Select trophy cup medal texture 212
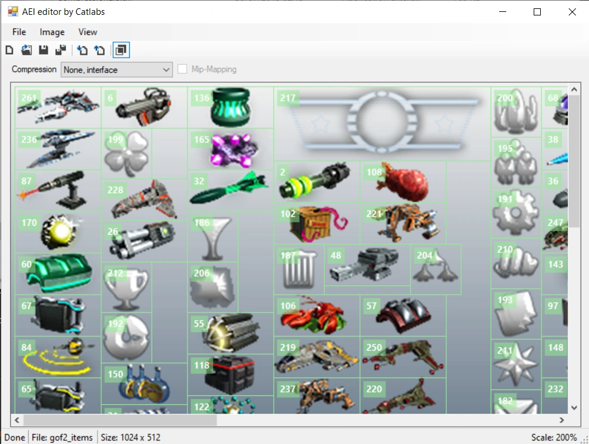589x444 pixels. pos(127,287)
